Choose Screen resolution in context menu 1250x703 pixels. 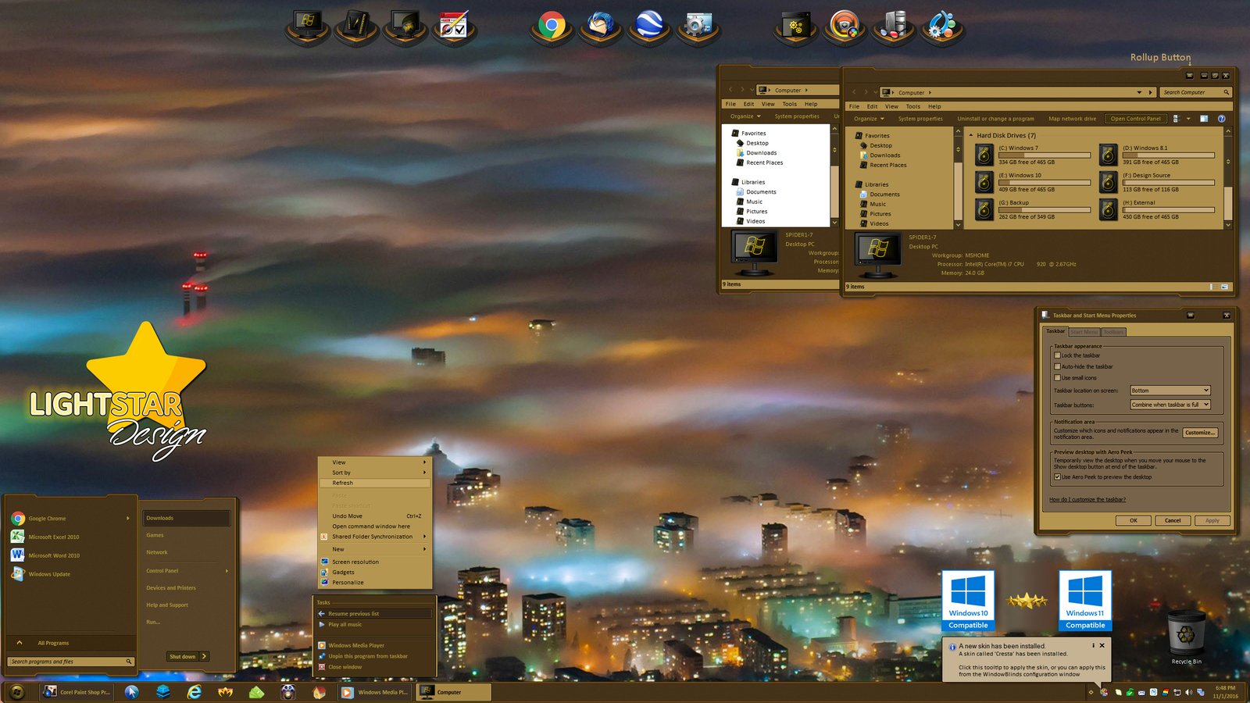pos(375,562)
